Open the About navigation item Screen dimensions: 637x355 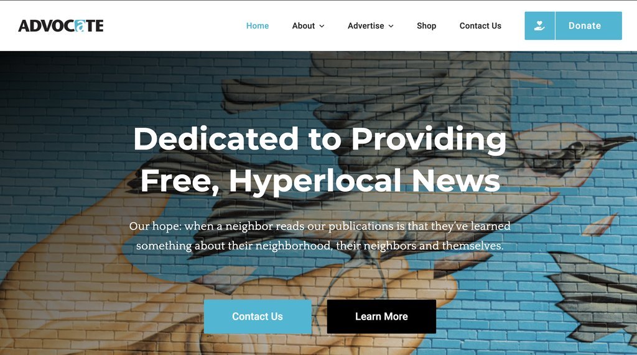click(304, 25)
